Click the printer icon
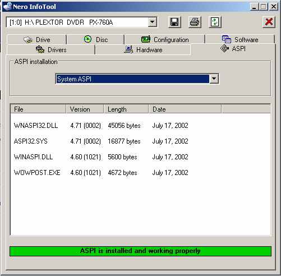This screenshot has width=281, height=276. tap(195, 22)
